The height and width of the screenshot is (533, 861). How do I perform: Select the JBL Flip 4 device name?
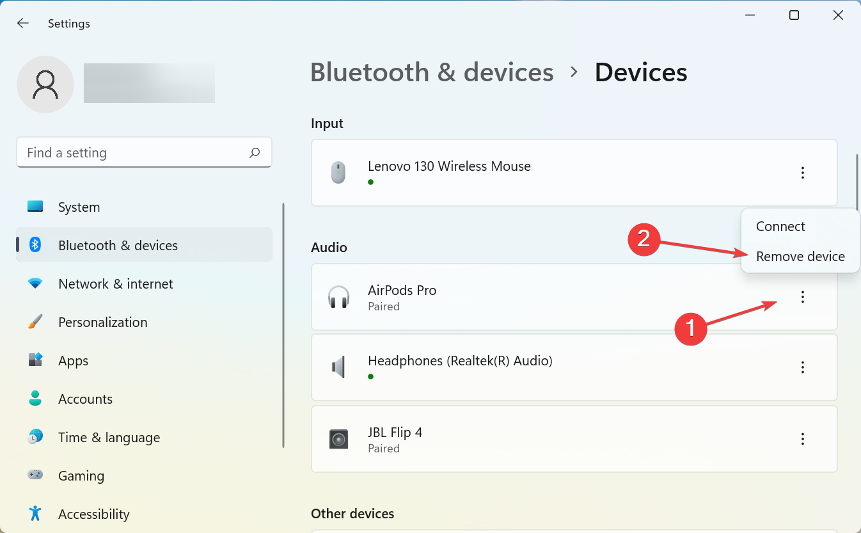pyautogui.click(x=395, y=432)
